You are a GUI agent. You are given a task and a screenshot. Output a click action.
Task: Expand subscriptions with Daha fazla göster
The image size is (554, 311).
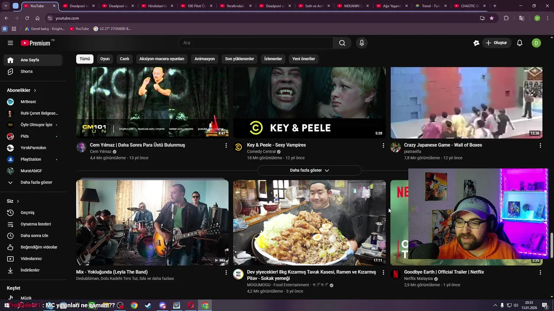tap(33, 182)
